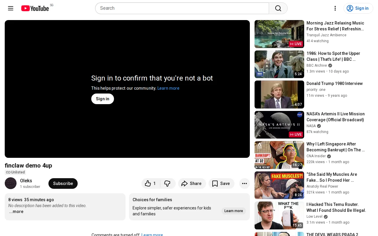Click Sign in button inside video player
The width and height of the screenshot is (378, 236).
(102, 99)
